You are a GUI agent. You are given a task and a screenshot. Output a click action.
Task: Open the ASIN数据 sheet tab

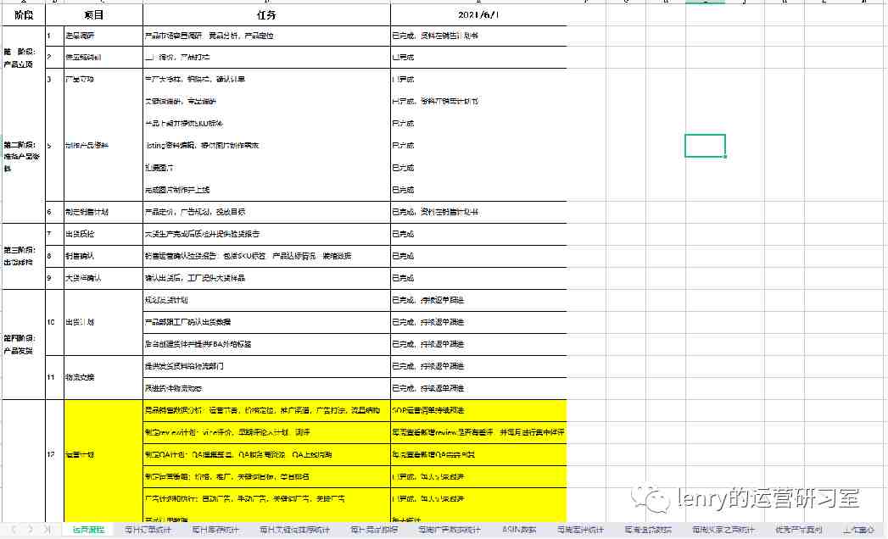pos(519,530)
